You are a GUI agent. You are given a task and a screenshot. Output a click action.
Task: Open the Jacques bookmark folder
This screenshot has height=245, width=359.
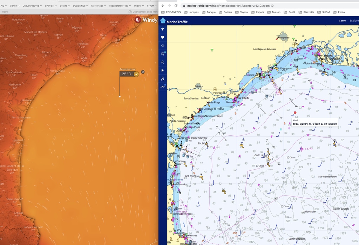191,12
